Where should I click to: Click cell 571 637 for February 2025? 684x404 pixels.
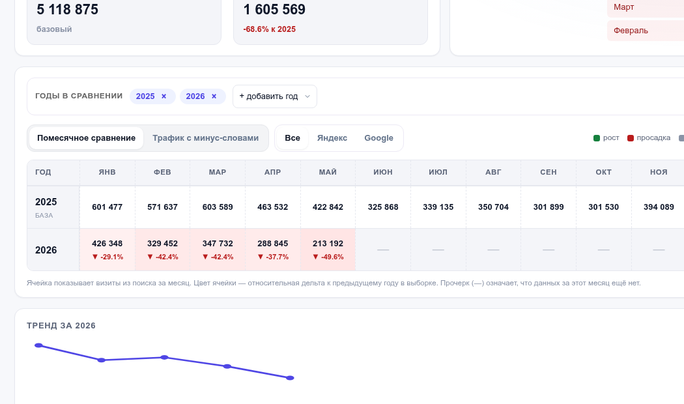[162, 207]
